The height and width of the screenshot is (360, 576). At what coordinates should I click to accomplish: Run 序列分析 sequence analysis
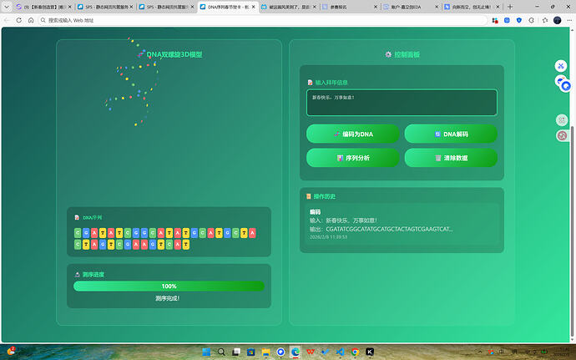[353, 158]
